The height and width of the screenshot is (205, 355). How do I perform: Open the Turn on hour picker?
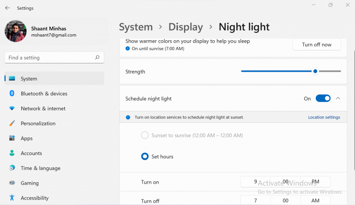pyautogui.click(x=255, y=182)
